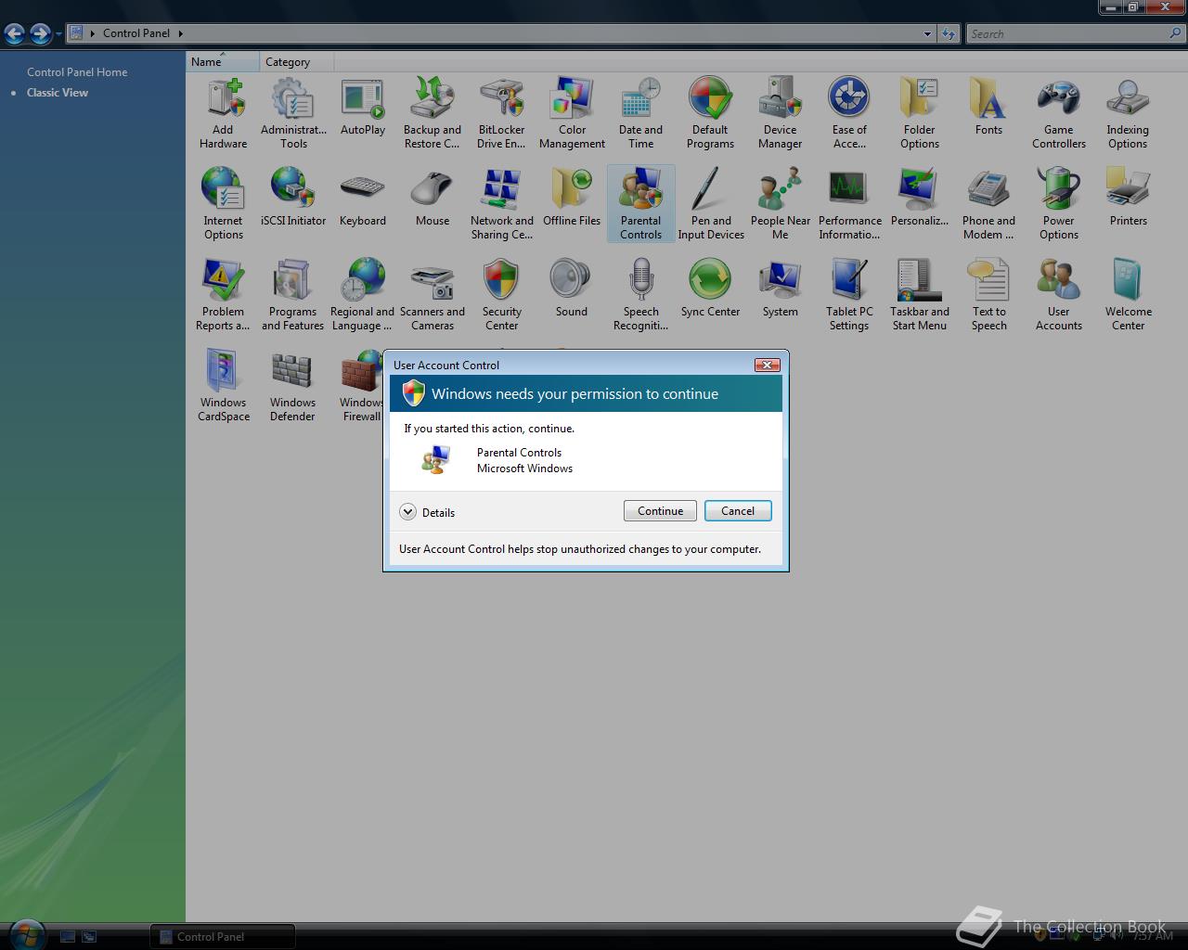Open Date and Time settings
This screenshot has height=950, width=1188.
641,113
